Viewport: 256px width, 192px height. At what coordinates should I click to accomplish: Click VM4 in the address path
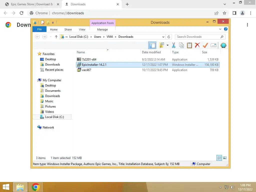110,37
